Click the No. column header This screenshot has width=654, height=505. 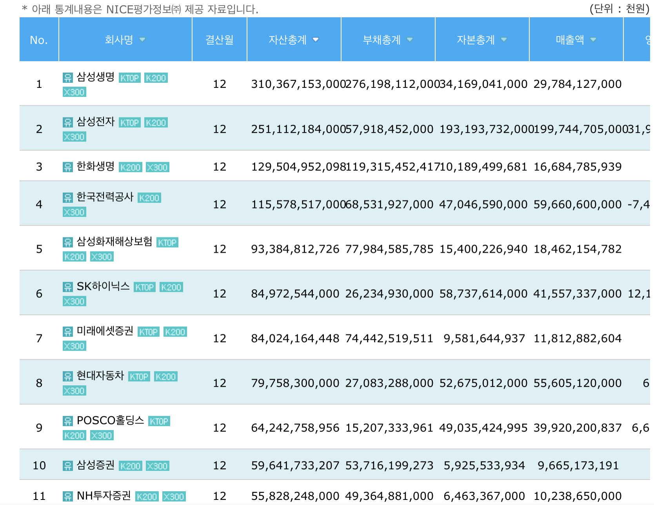click(x=39, y=40)
